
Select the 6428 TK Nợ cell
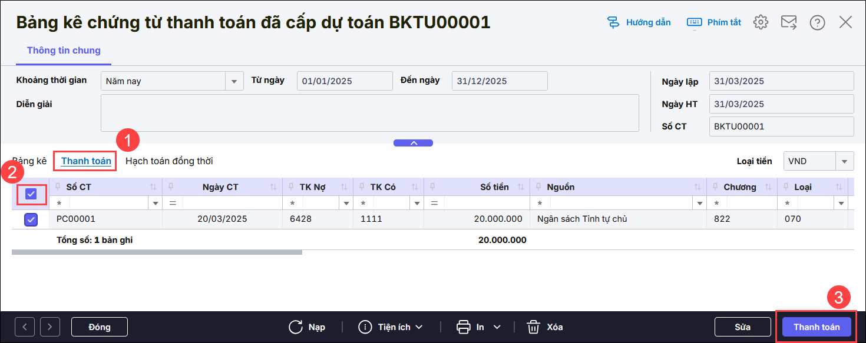click(x=318, y=219)
